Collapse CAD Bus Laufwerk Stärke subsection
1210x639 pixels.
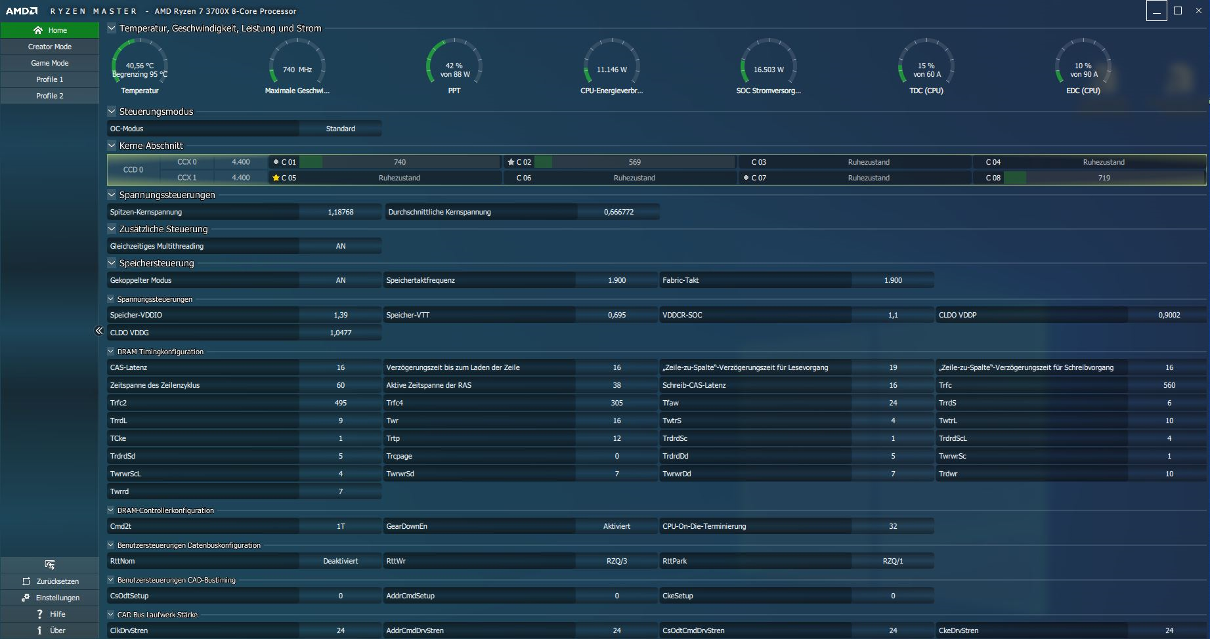point(111,615)
